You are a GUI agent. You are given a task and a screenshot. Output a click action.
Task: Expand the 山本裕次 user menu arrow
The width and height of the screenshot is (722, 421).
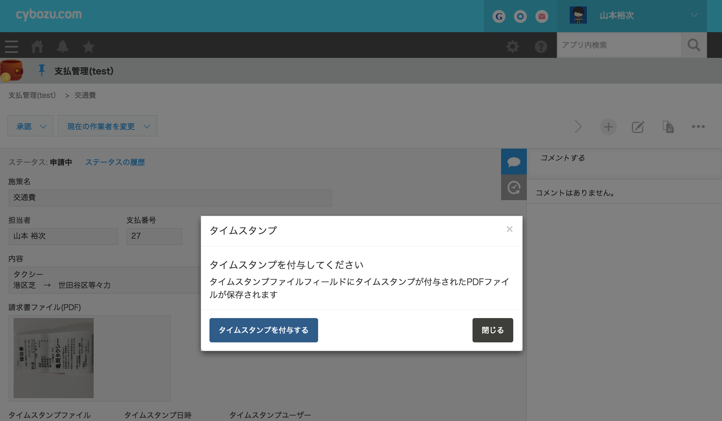click(x=694, y=15)
